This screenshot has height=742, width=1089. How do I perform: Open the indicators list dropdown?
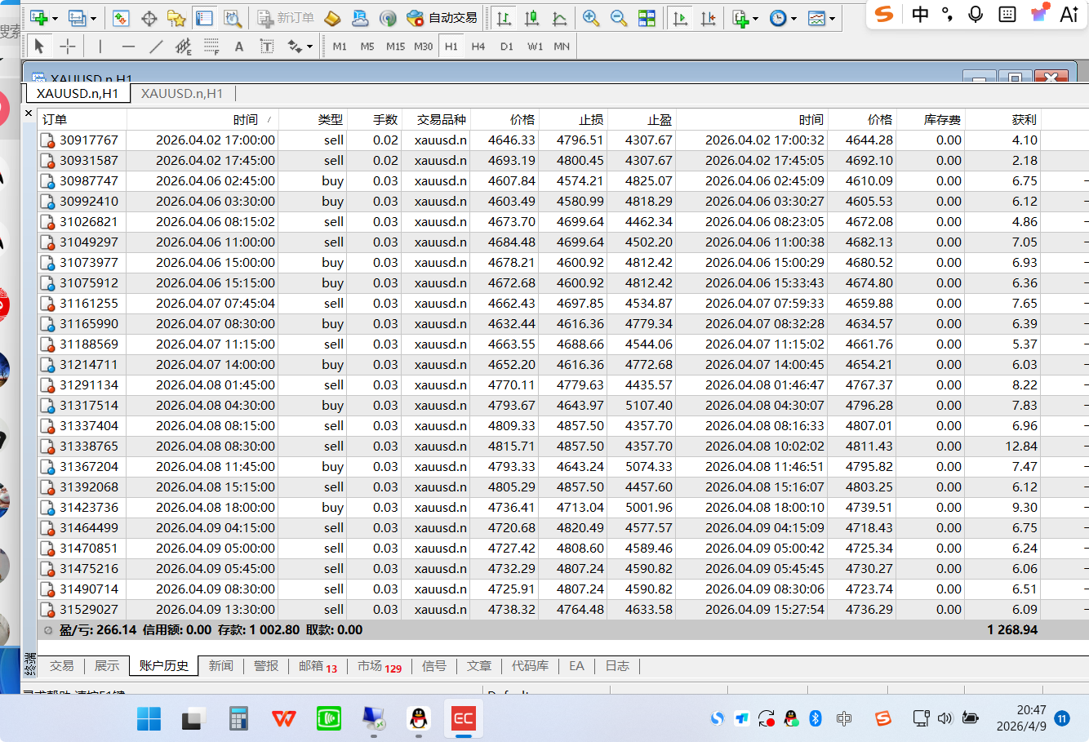pos(745,17)
